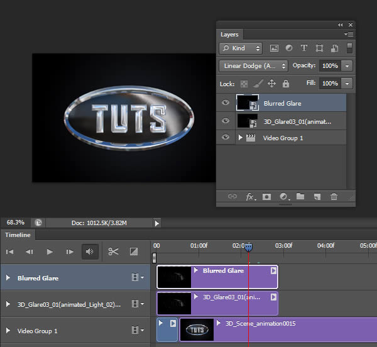Open Blurred Glare clip motion panel arrow
The width and height of the screenshot is (377, 347).
[x=273, y=271]
